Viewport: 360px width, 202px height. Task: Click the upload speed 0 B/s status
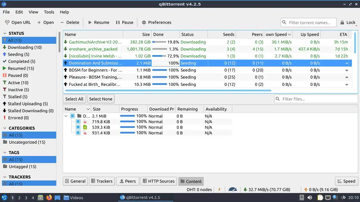tap(321, 190)
